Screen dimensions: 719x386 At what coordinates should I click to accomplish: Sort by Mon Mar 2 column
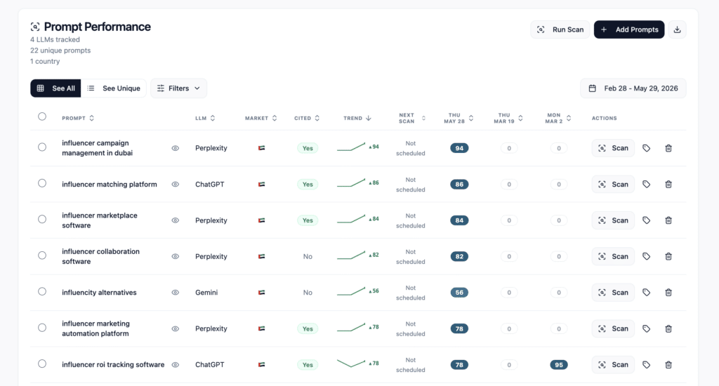point(558,119)
